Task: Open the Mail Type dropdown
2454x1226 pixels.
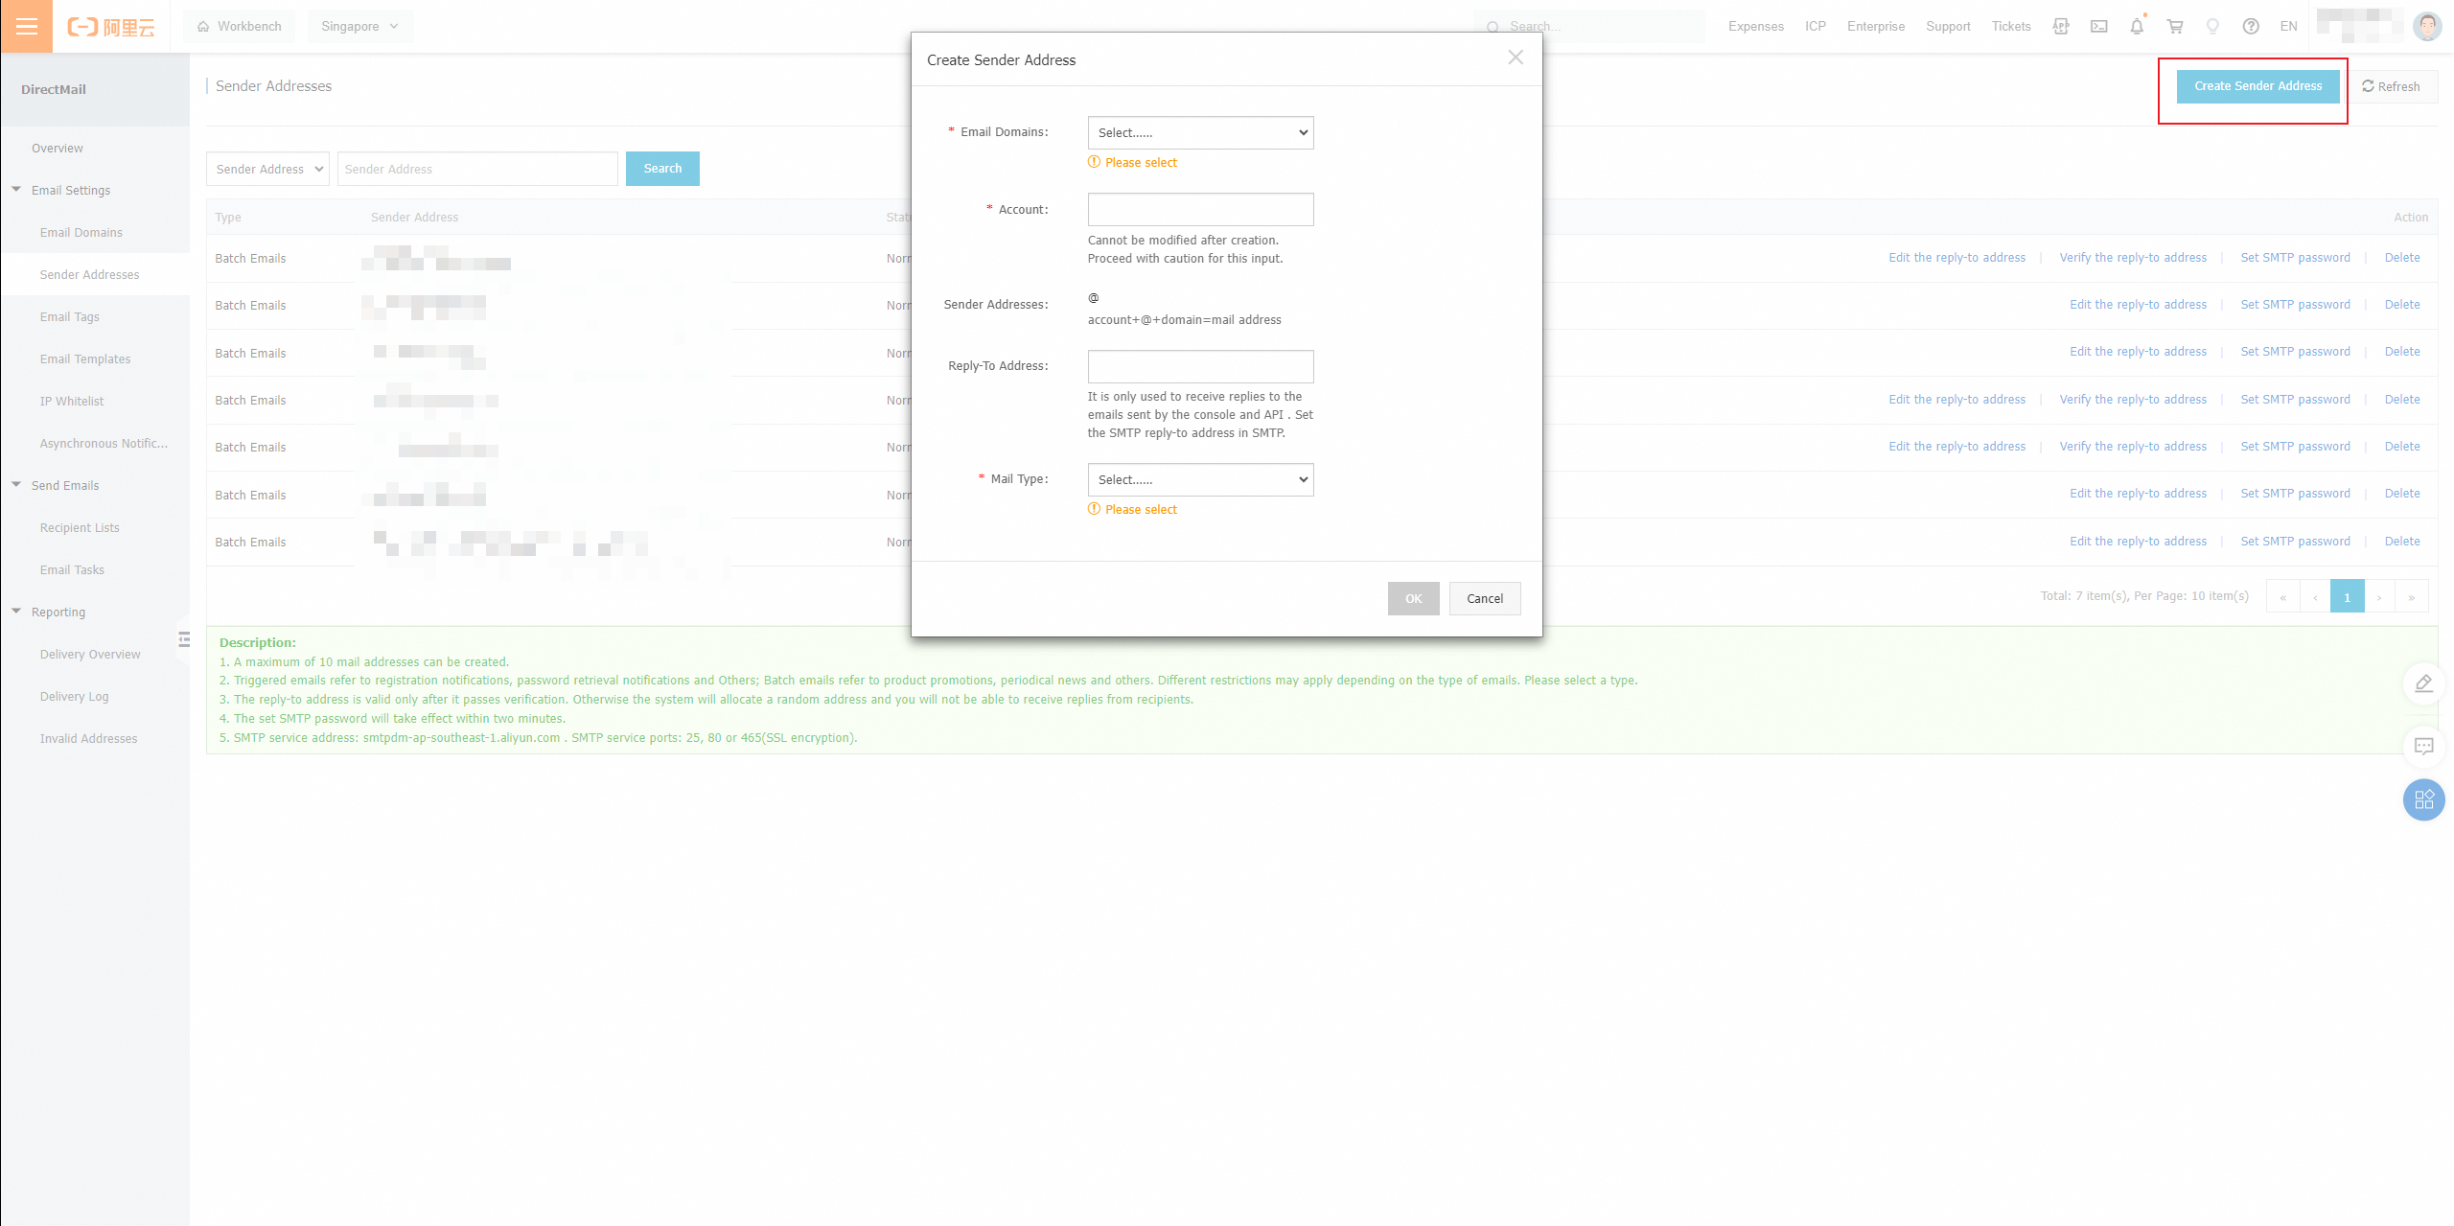Action: (x=1200, y=479)
